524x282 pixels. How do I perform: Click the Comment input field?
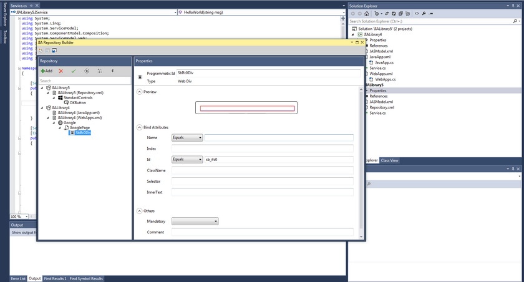click(263, 232)
